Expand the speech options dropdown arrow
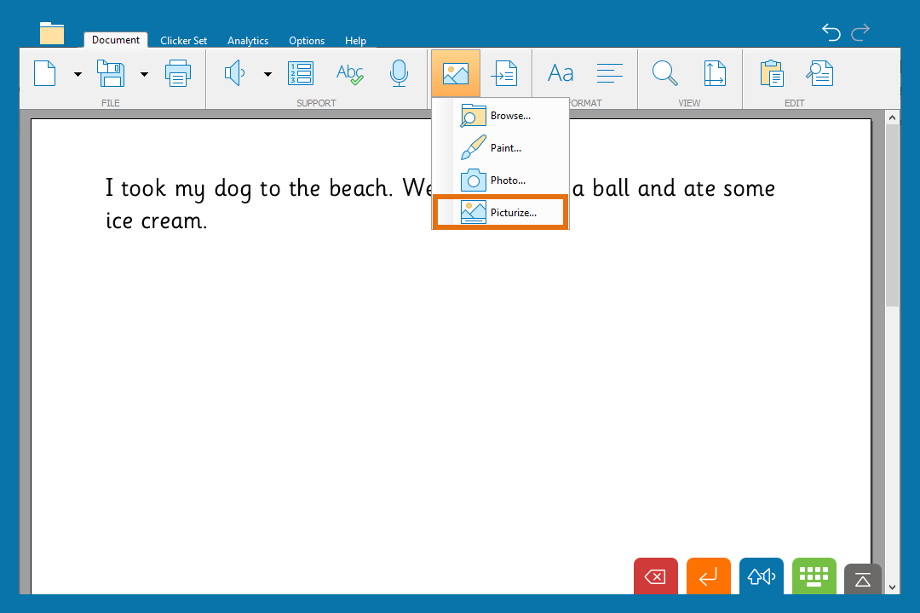This screenshot has width=920, height=613. [x=267, y=74]
